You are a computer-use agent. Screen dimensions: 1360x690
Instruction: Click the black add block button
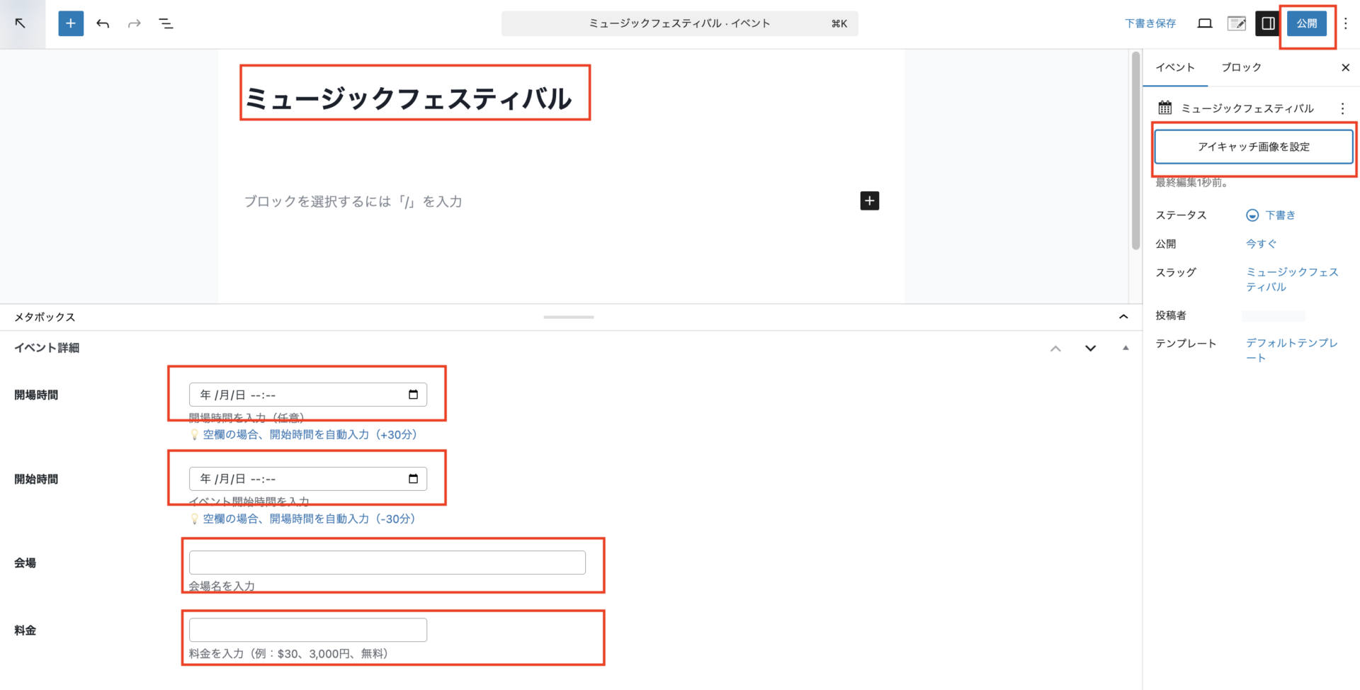click(869, 201)
